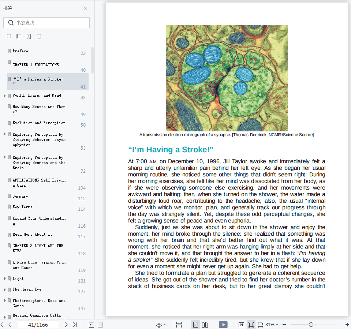Click the page number field 41/1166
The width and height of the screenshot is (351, 329).
(38, 325)
